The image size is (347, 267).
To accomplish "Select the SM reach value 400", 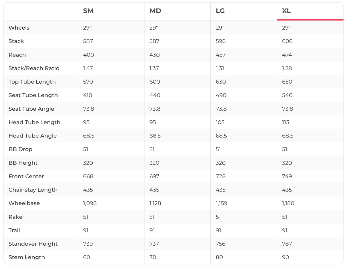I will [x=88, y=55].
